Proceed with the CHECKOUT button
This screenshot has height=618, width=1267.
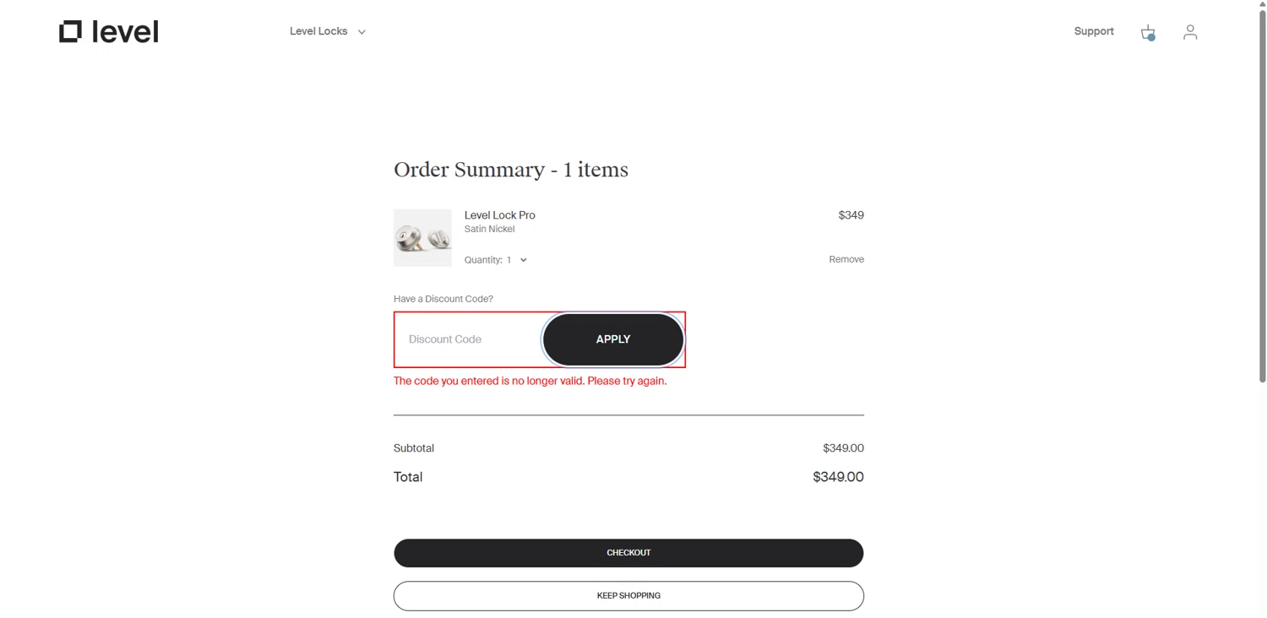628,553
